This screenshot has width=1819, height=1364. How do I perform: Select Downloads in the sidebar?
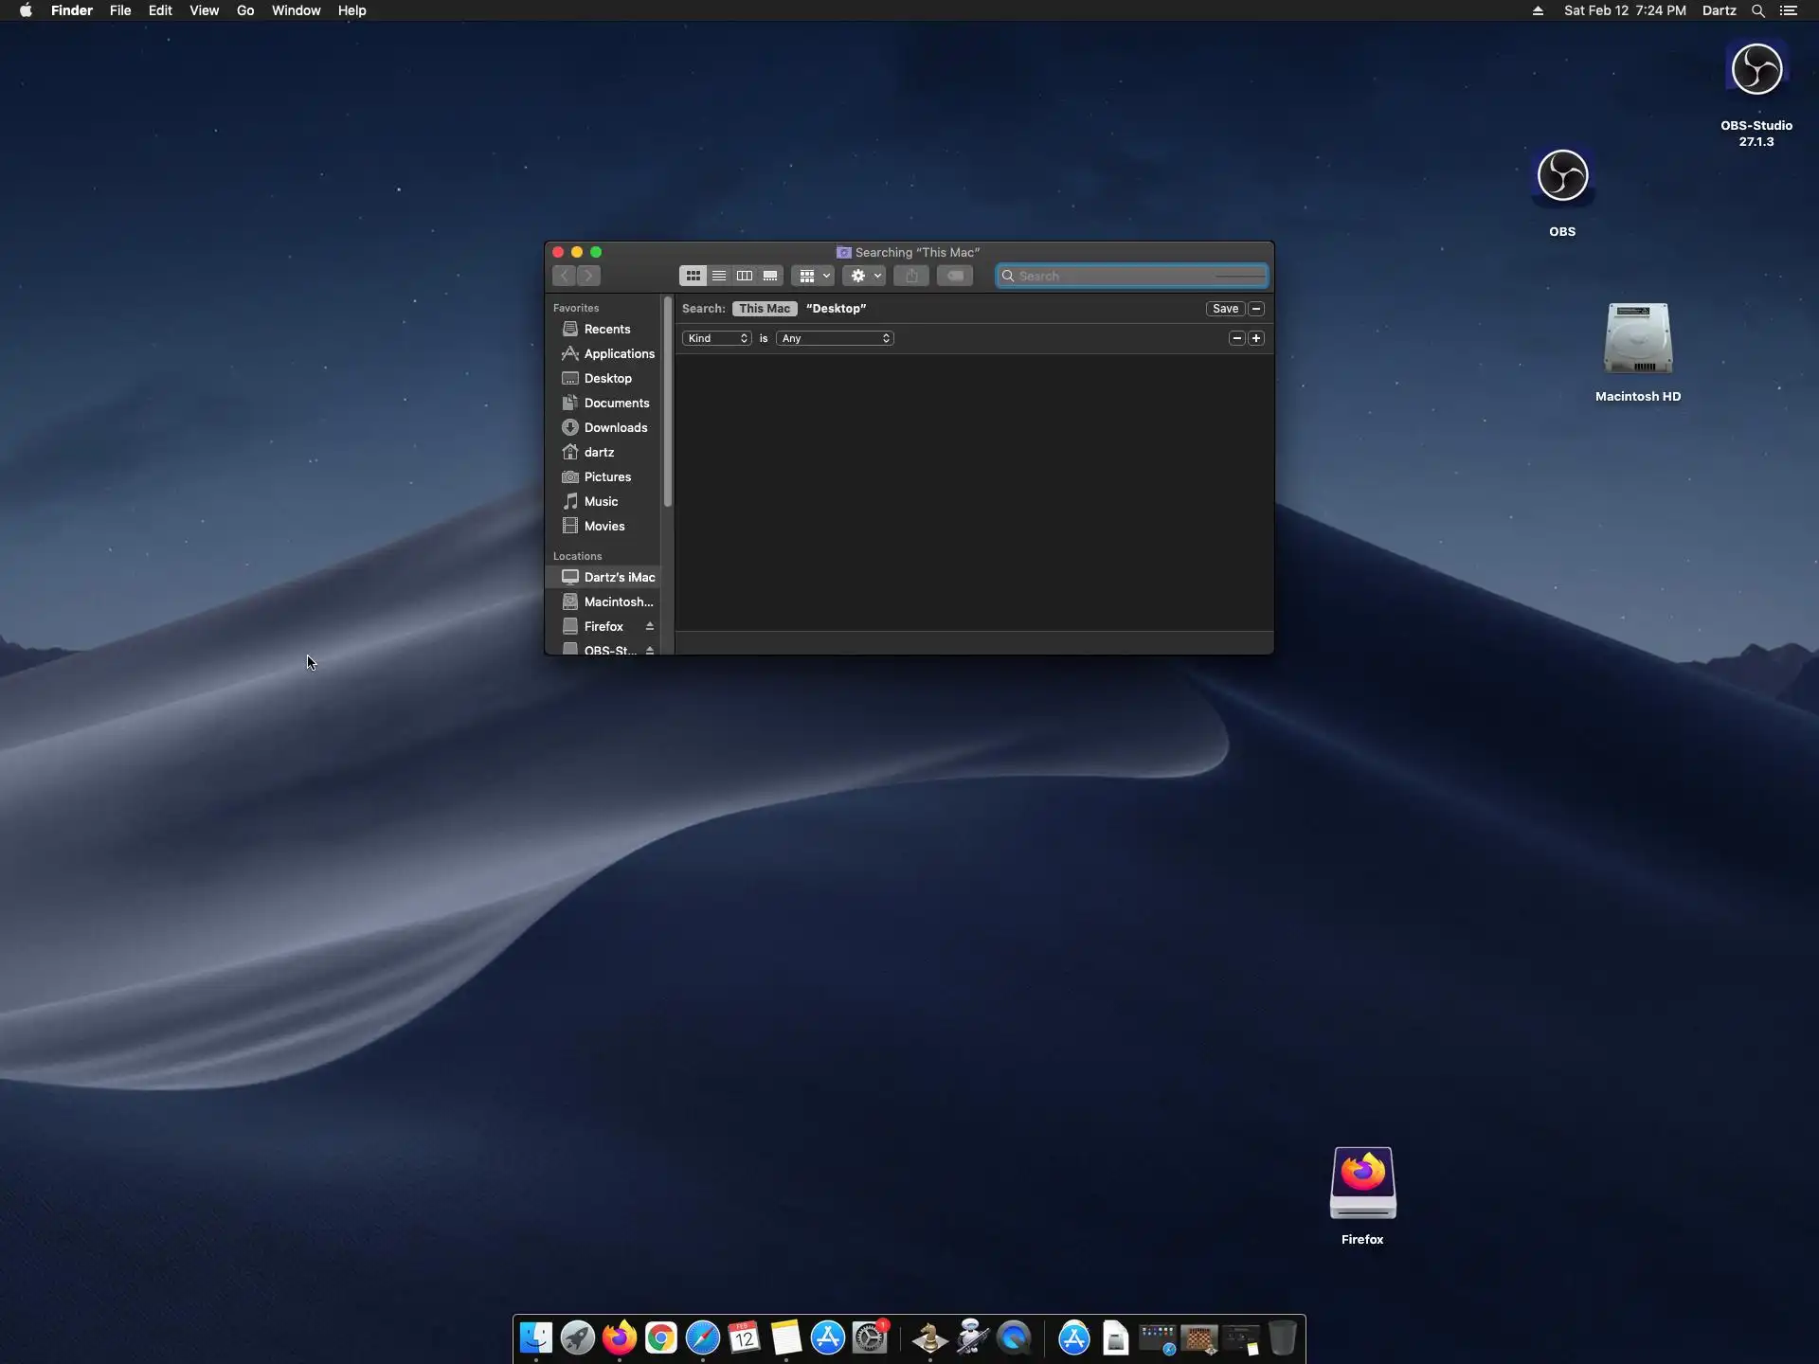click(615, 427)
